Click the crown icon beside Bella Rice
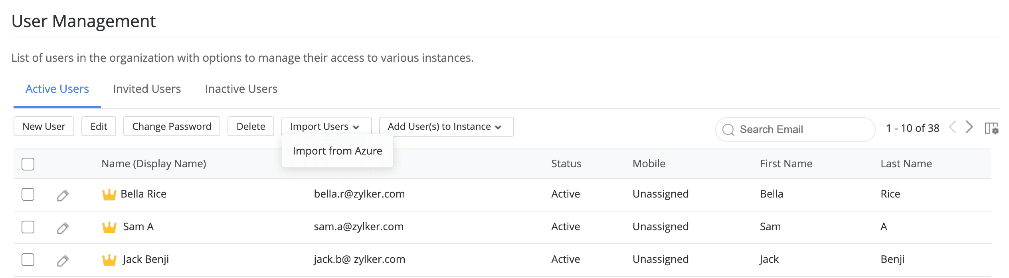 pos(109,195)
